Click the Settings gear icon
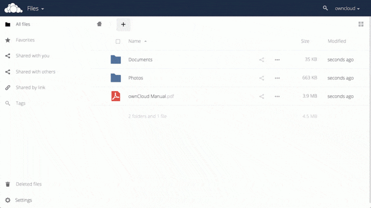 coord(8,200)
